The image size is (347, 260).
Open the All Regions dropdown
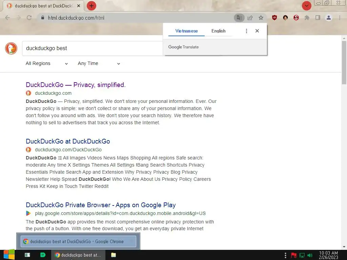tap(47, 63)
